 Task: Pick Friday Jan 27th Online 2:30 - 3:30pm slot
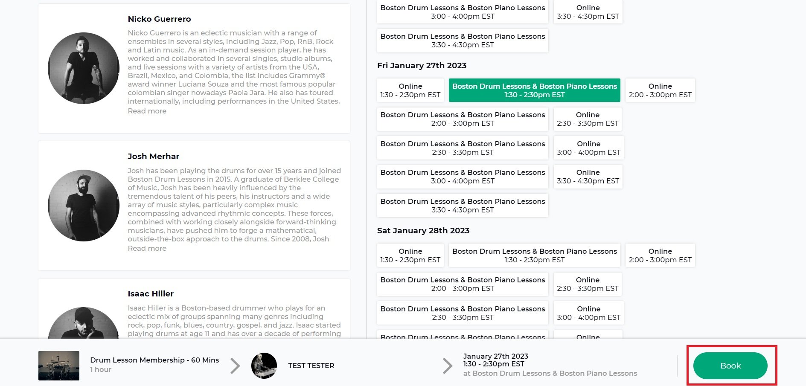pos(588,119)
